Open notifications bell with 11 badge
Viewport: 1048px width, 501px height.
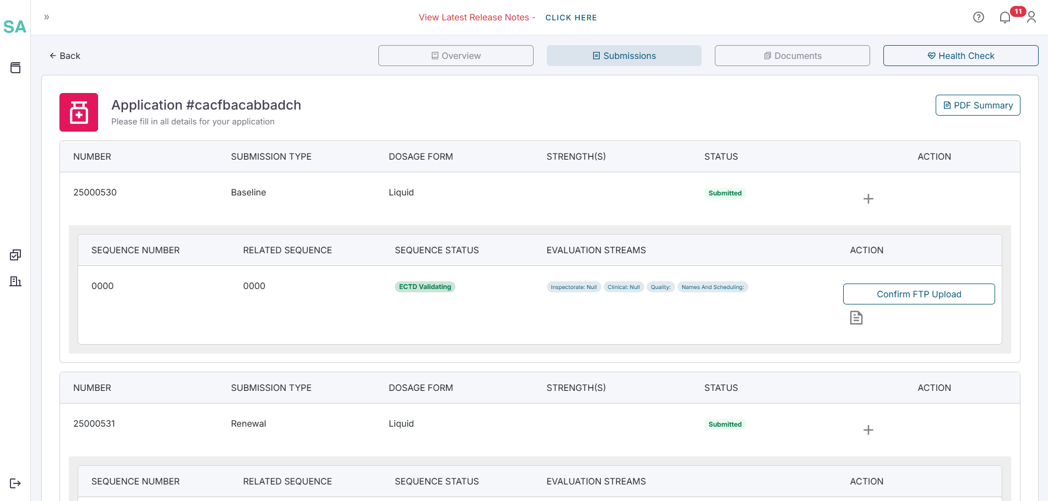tap(1005, 18)
